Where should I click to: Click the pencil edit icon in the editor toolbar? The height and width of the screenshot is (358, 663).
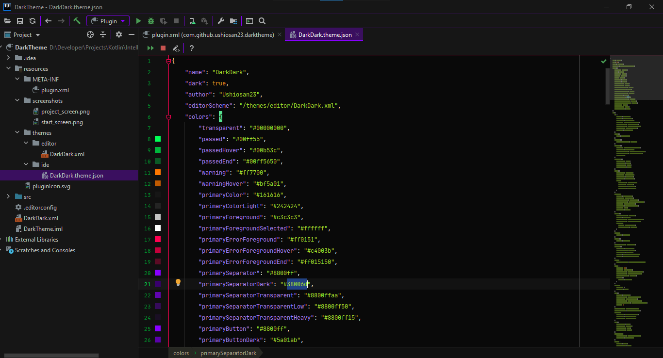[176, 48]
